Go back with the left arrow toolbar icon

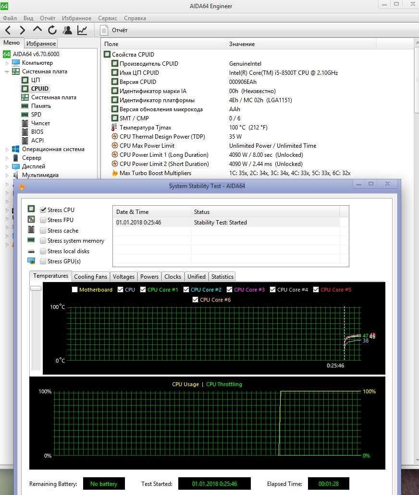(x=8, y=30)
